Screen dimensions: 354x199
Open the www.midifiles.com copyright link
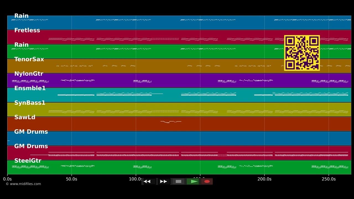(x=23, y=184)
